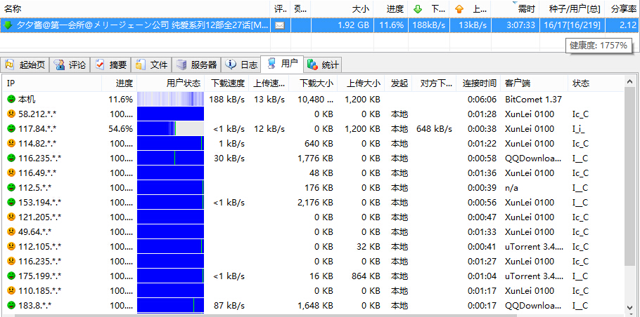Click the yellow face icon beside 58.212.*.*
This screenshot has width=640, height=317.
pyautogui.click(x=11, y=114)
